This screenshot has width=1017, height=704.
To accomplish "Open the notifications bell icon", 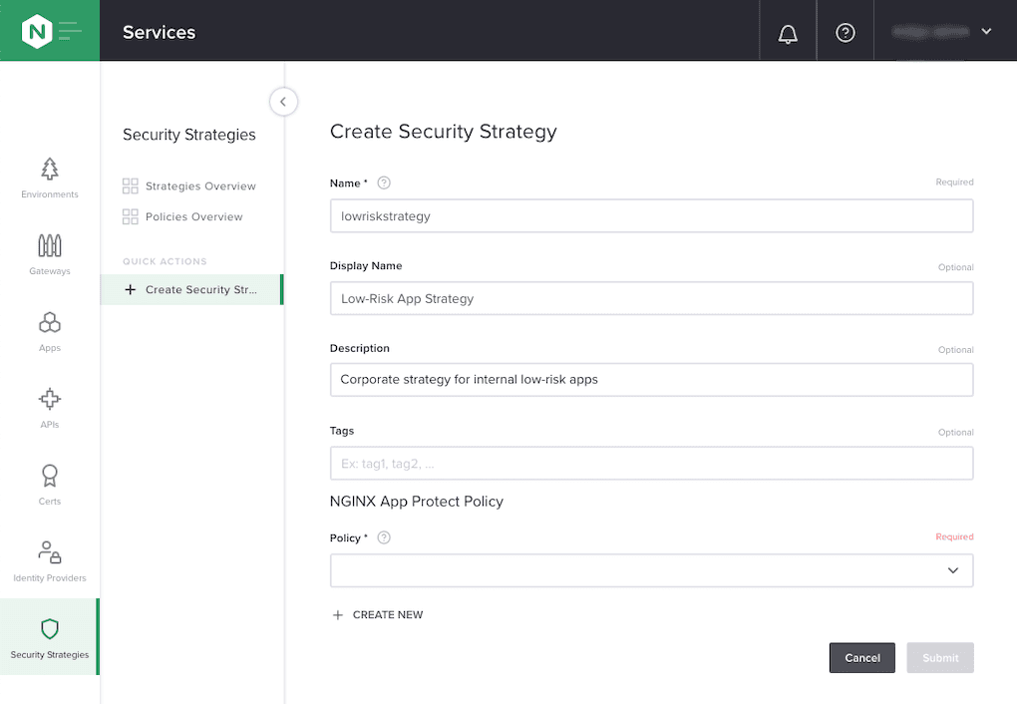I will pyautogui.click(x=788, y=33).
